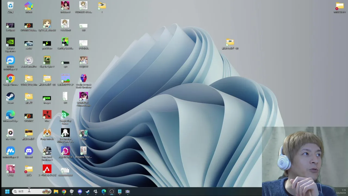
Task: Open Microsoft Edge from the taskbar
Action: [104, 192]
